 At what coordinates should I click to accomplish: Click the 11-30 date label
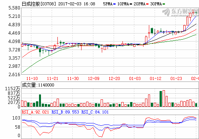tap(73, 78)
